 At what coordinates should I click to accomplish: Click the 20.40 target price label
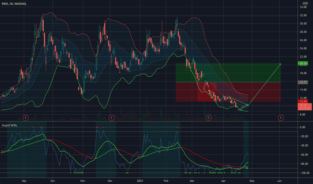coord(303,63)
